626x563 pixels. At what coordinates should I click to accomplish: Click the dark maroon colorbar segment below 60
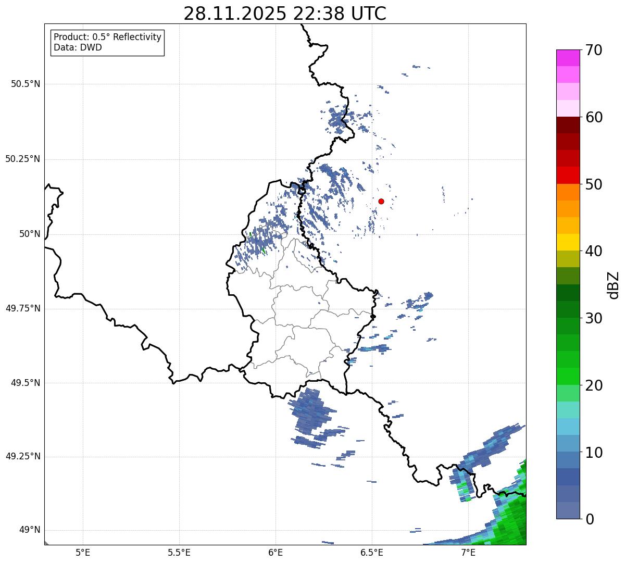point(568,125)
